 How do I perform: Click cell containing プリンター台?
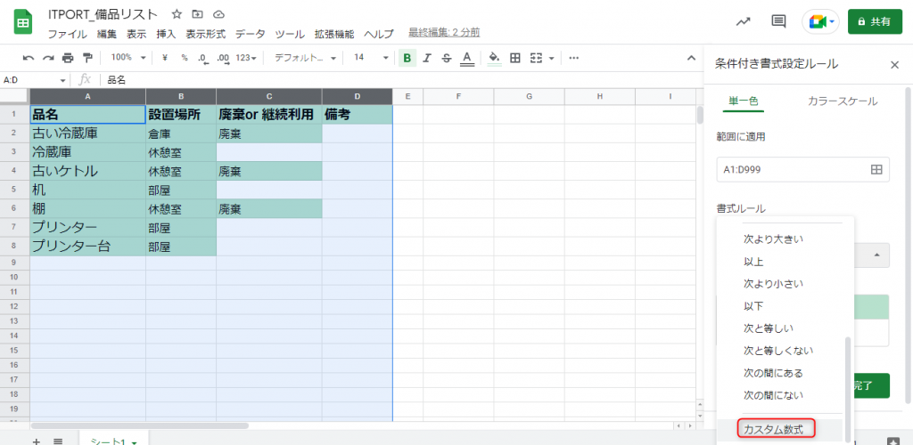pyautogui.click(x=87, y=247)
